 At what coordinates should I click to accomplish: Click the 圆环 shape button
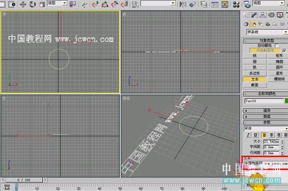pos(278,68)
